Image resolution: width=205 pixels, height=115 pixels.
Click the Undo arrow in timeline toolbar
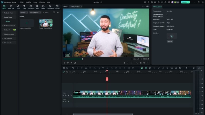point(73,68)
